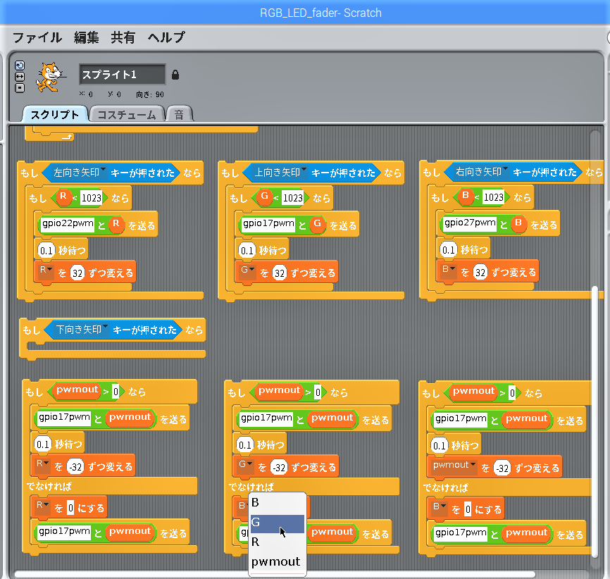610x579 pixels.
Task: Open the 編集 menu
Action: point(87,37)
